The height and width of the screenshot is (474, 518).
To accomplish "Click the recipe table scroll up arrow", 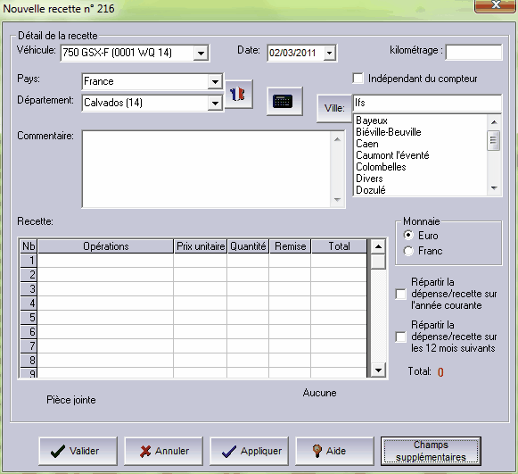I will [x=378, y=246].
